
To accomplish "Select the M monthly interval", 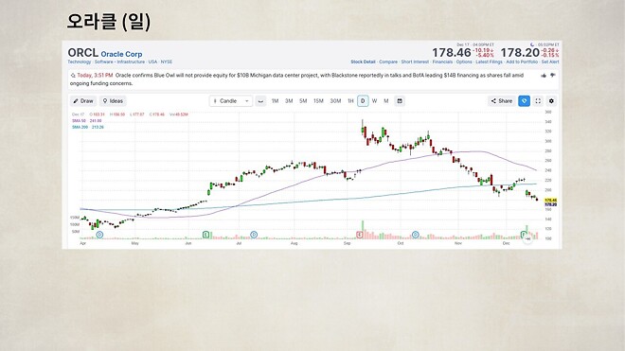I will tap(385, 101).
